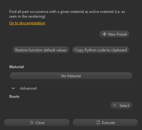Click the Material parameter label
Image resolution: width=142 pixels, height=130 pixels.
tap(16, 67)
